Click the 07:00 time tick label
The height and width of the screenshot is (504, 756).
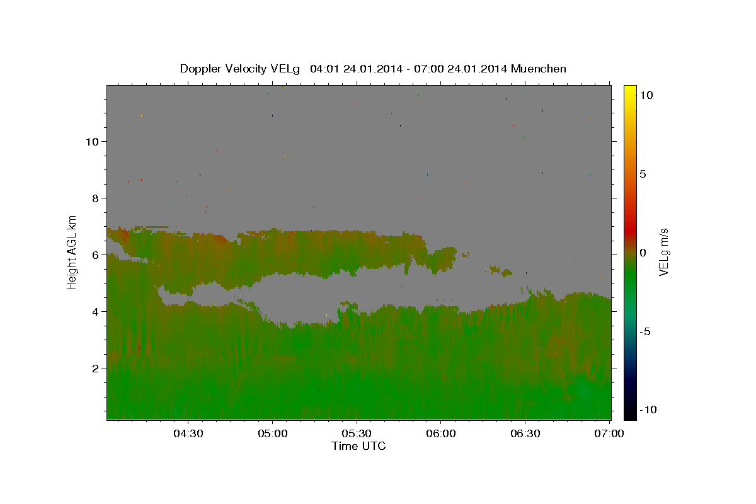pyautogui.click(x=610, y=434)
